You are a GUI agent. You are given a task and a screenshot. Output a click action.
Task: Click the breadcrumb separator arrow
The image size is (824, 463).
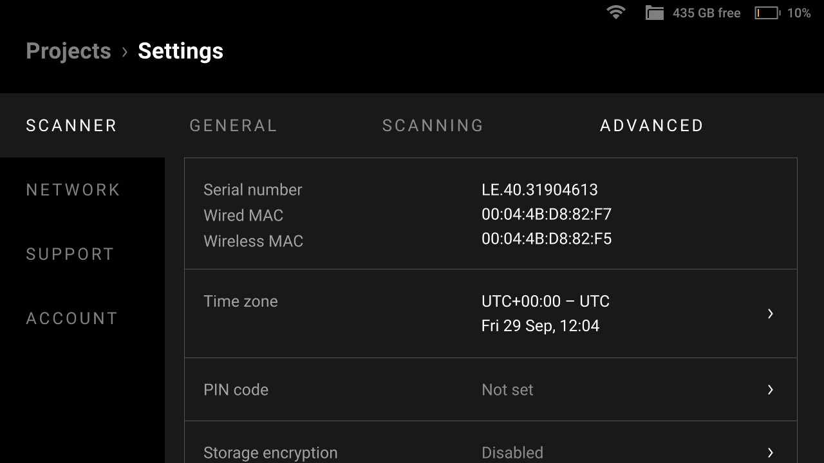125,51
